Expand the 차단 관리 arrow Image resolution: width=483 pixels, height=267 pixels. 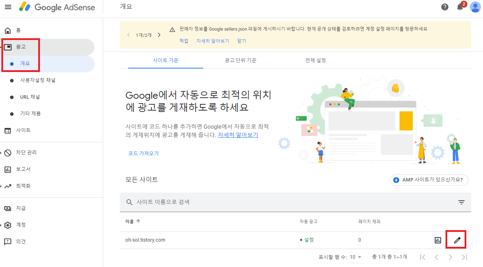coord(1,153)
